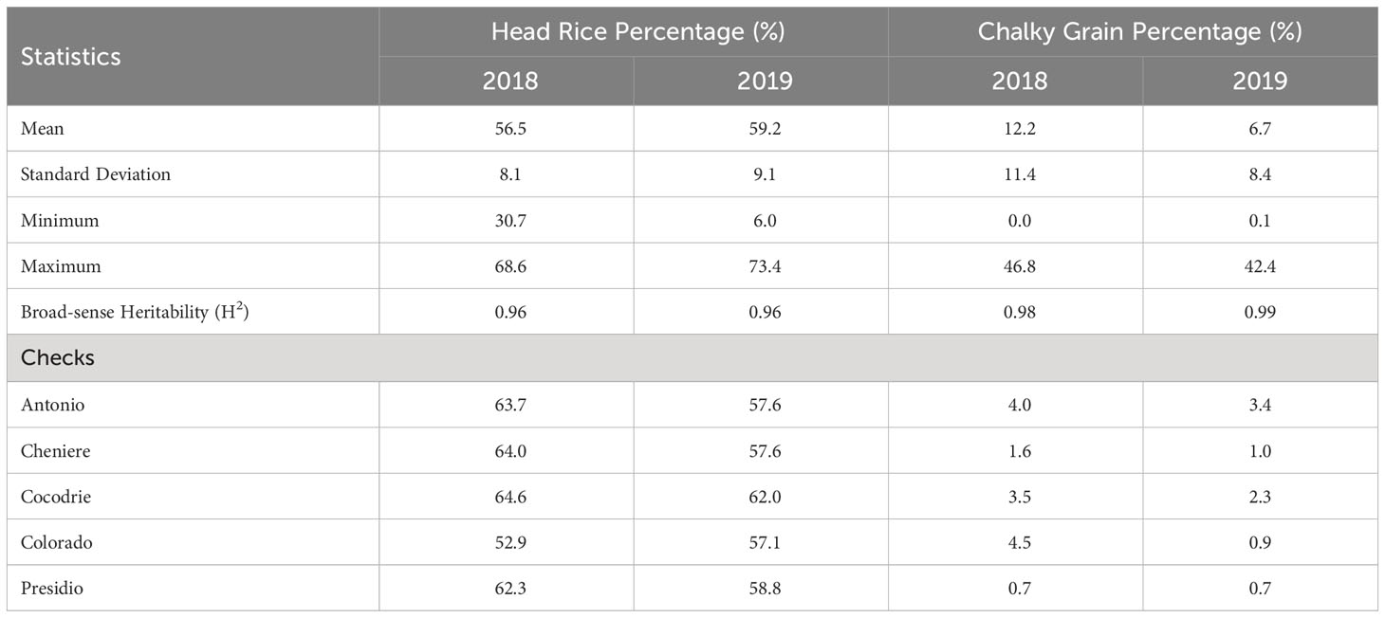Viewport: 1385px width, 618px height.
Task: Click the 2019 subheader under Chalky Grain
Action: click(x=1260, y=81)
